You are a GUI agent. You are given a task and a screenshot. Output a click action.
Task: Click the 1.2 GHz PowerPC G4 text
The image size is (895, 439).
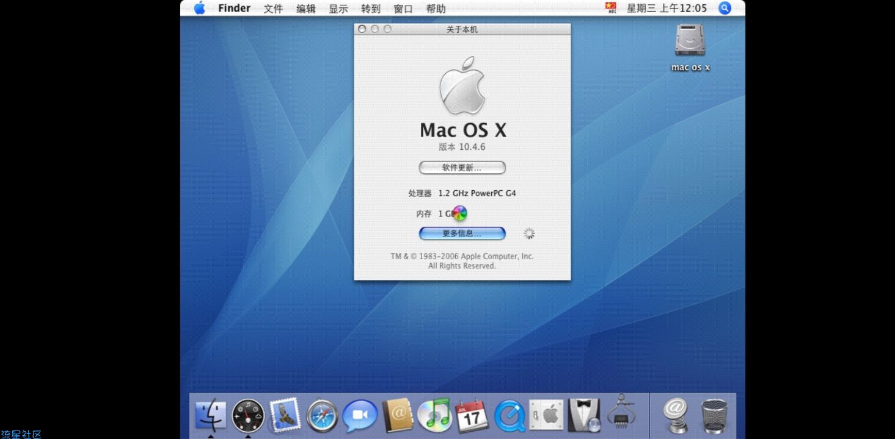[477, 193]
